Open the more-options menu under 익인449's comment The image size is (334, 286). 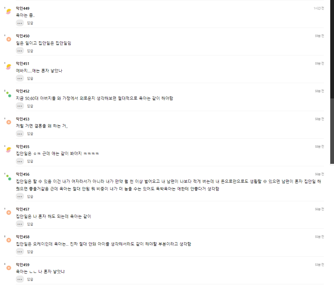pyautogui.click(x=20, y=23)
